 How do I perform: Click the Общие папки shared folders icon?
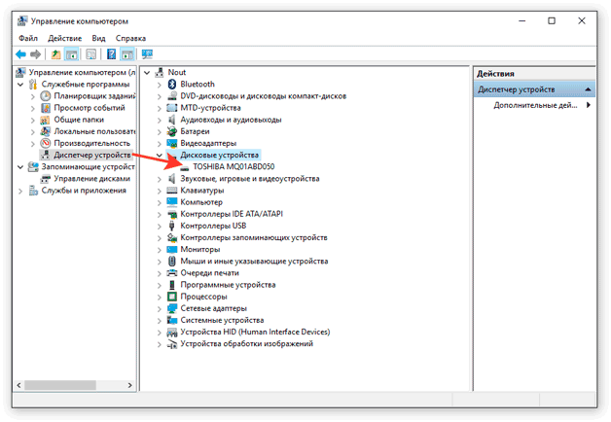click(x=46, y=120)
